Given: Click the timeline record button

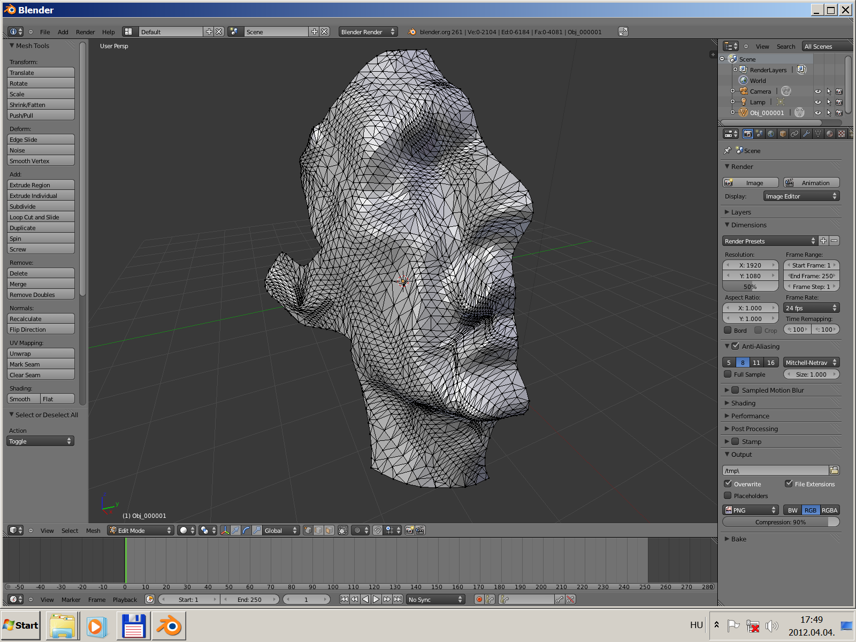Looking at the screenshot, I should 479,600.
